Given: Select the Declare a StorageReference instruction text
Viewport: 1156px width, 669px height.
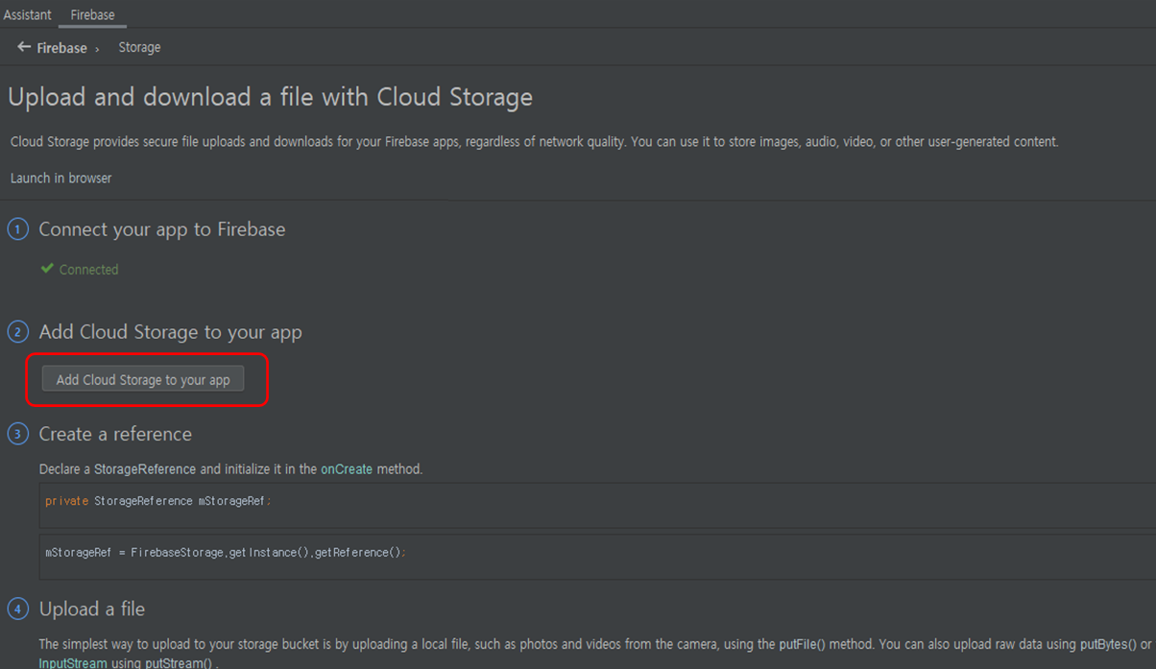Looking at the screenshot, I should [x=230, y=469].
